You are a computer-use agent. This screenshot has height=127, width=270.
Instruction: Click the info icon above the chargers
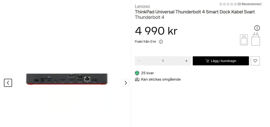[x=257, y=28]
